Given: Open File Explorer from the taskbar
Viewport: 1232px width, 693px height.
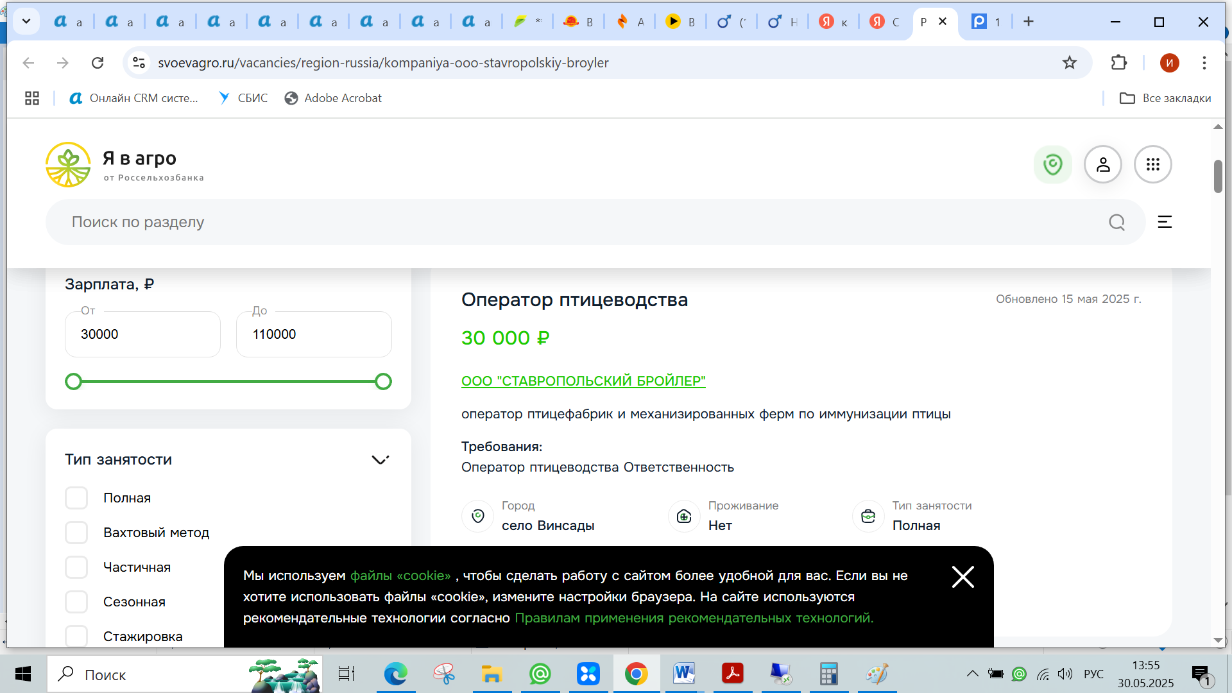Looking at the screenshot, I should (x=492, y=674).
